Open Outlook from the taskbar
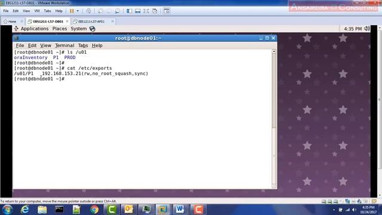382x215 pixels. click(129, 210)
